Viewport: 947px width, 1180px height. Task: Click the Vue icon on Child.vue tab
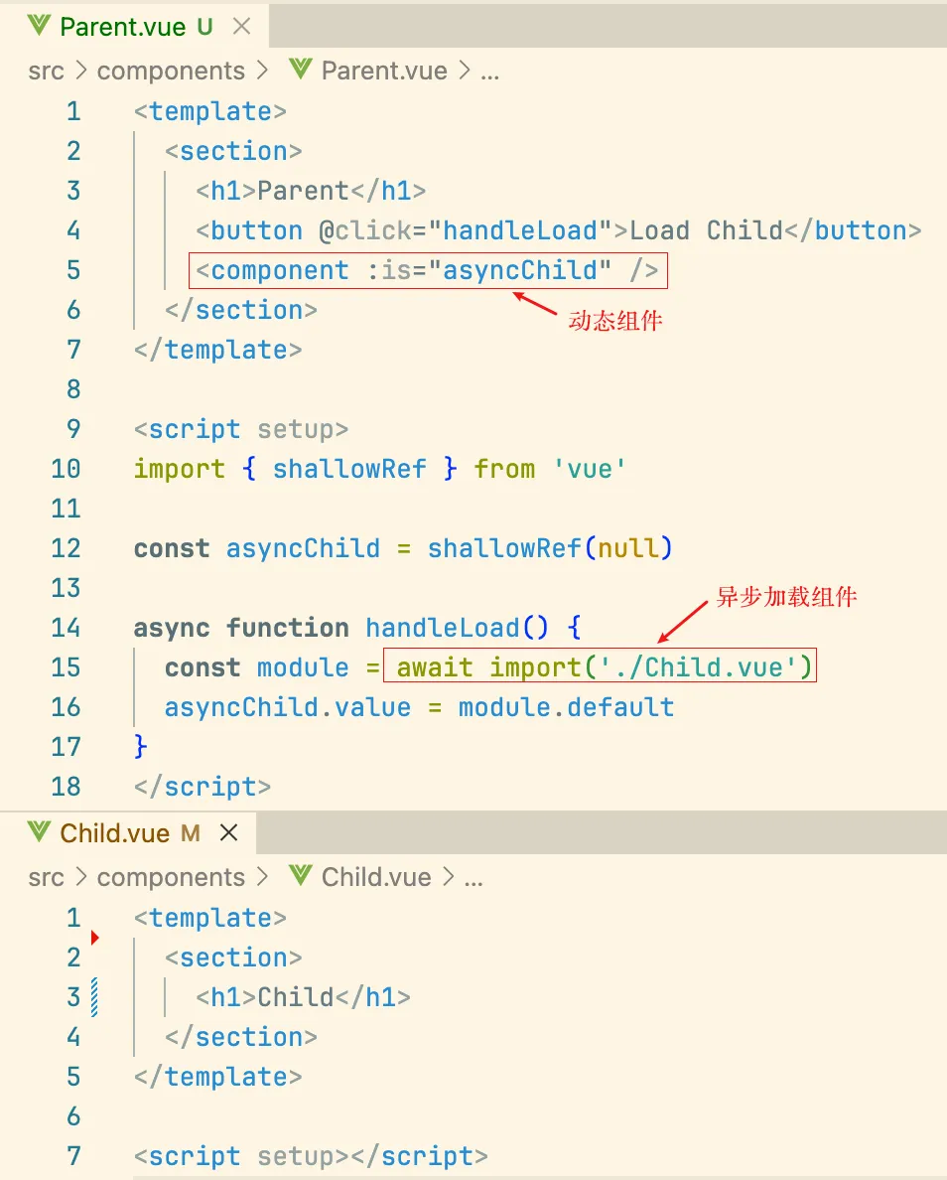click(39, 831)
